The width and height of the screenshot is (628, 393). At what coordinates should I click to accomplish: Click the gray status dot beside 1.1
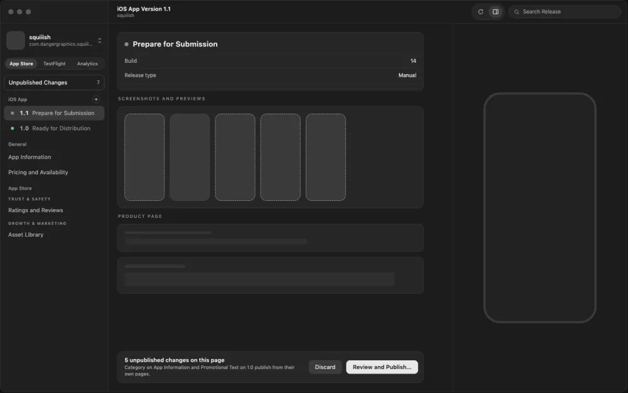tap(13, 113)
